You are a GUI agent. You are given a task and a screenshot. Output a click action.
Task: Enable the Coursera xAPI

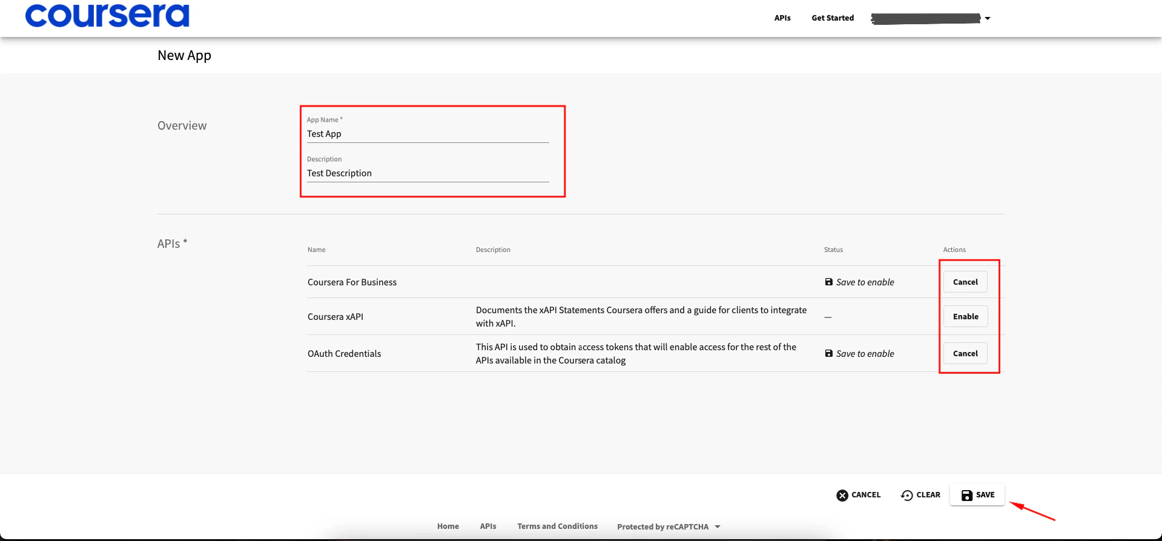(x=965, y=316)
